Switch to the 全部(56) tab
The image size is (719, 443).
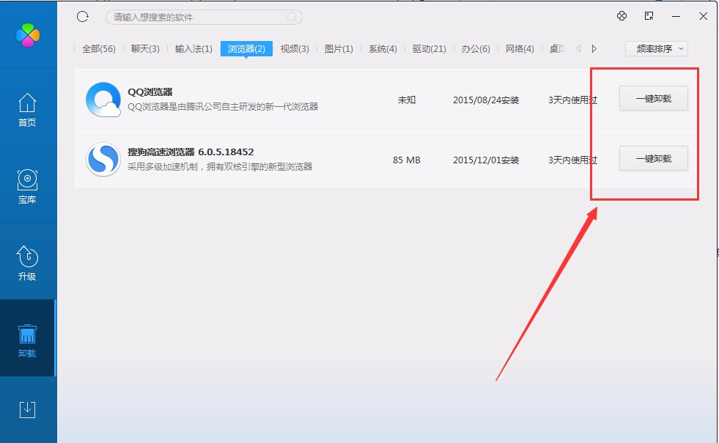(99, 48)
